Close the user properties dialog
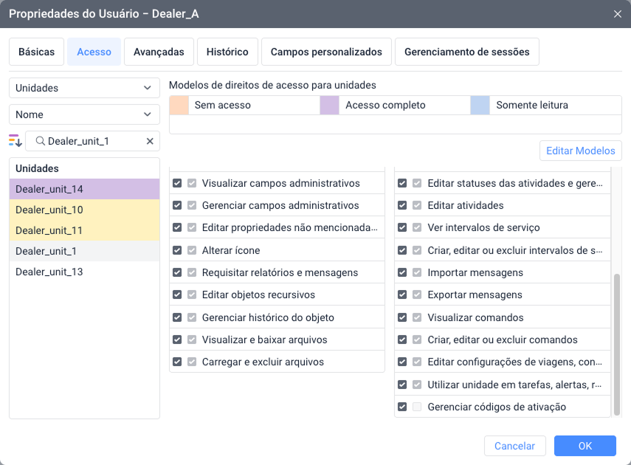The image size is (631, 465). pyautogui.click(x=617, y=14)
